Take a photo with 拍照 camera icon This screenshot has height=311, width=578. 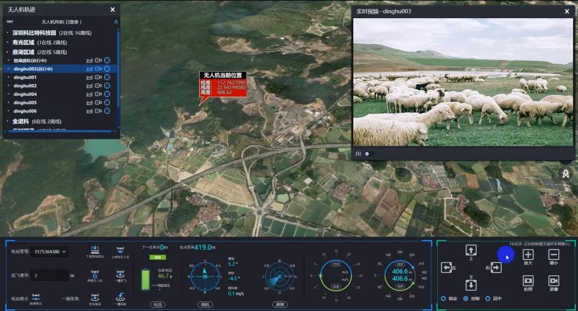pos(528,281)
